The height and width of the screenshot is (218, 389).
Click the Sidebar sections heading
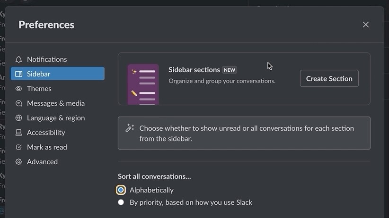(194, 70)
